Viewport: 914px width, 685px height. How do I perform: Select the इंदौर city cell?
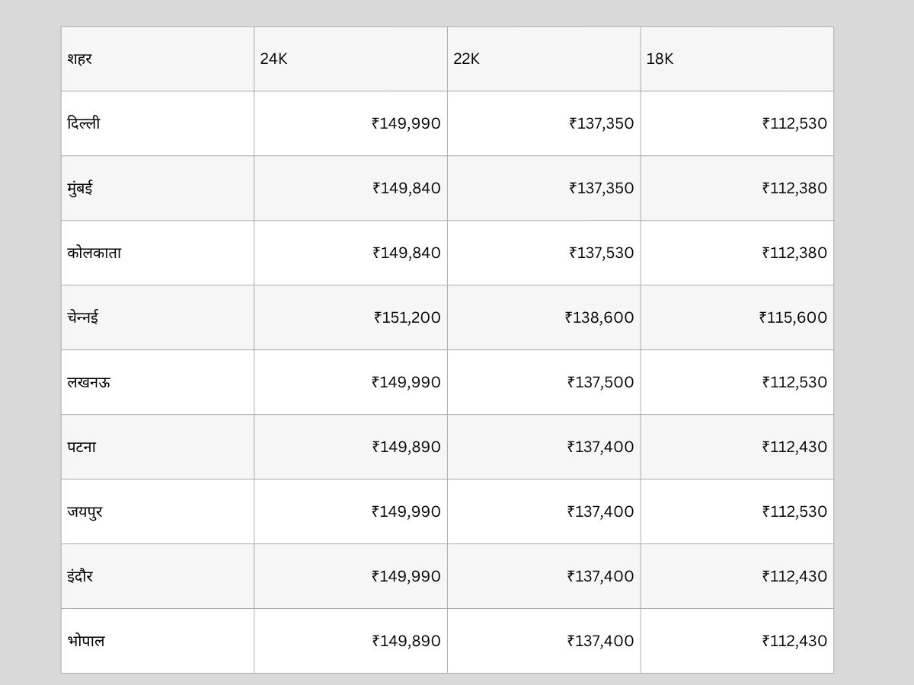tap(80, 576)
